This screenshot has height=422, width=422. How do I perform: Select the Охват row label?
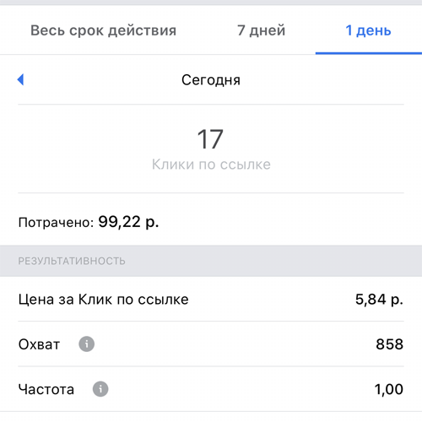[39, 344]
